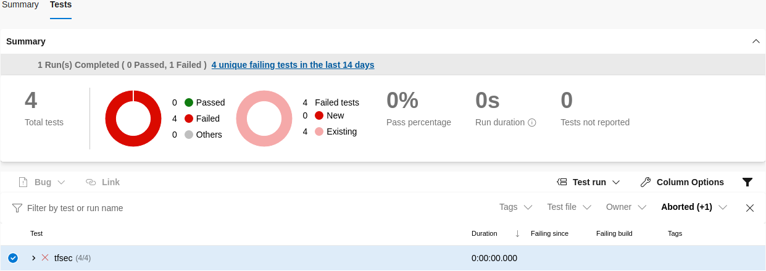Deselect the tfsec row checkbox
The width and height of the screenshot is (766, 271).
[13, 258]
